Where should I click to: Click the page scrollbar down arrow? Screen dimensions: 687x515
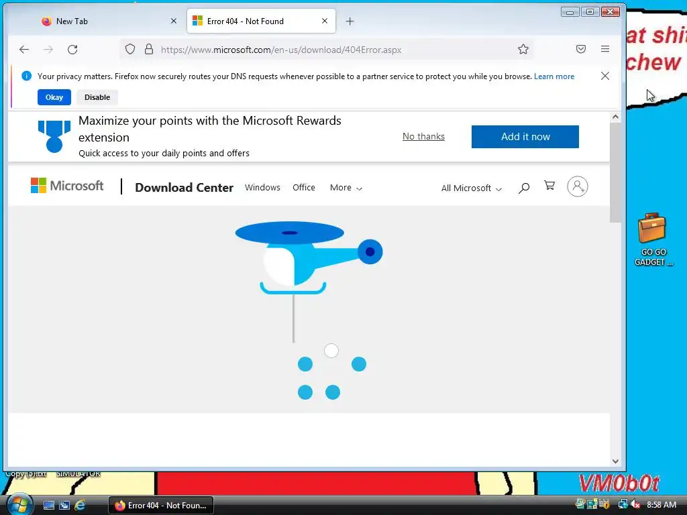(x=615, y=461)
